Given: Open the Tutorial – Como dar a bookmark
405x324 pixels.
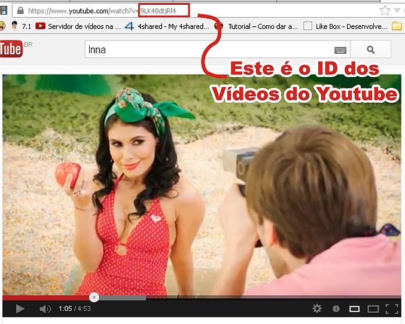Looking at the screenshot, I should click(x=257, y=26).
